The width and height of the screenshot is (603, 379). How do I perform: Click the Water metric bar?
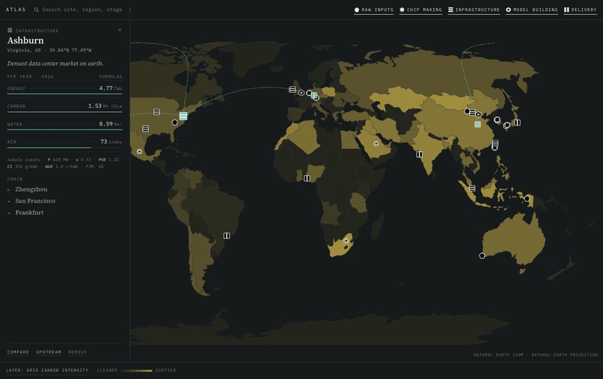pyautogui.click(x=64, y=129)
